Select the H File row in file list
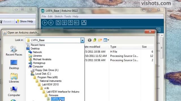The height and width of the screenshot is (101, 181). (119, 52)
